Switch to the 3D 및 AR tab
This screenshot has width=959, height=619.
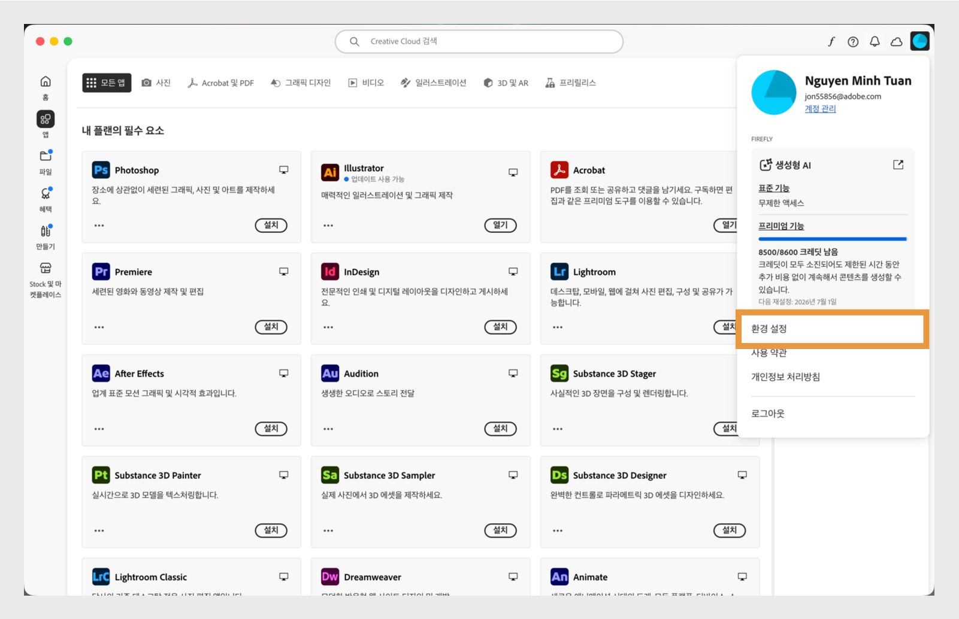coord(506,83)
